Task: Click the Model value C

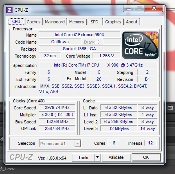Action: tap(99, 72)
